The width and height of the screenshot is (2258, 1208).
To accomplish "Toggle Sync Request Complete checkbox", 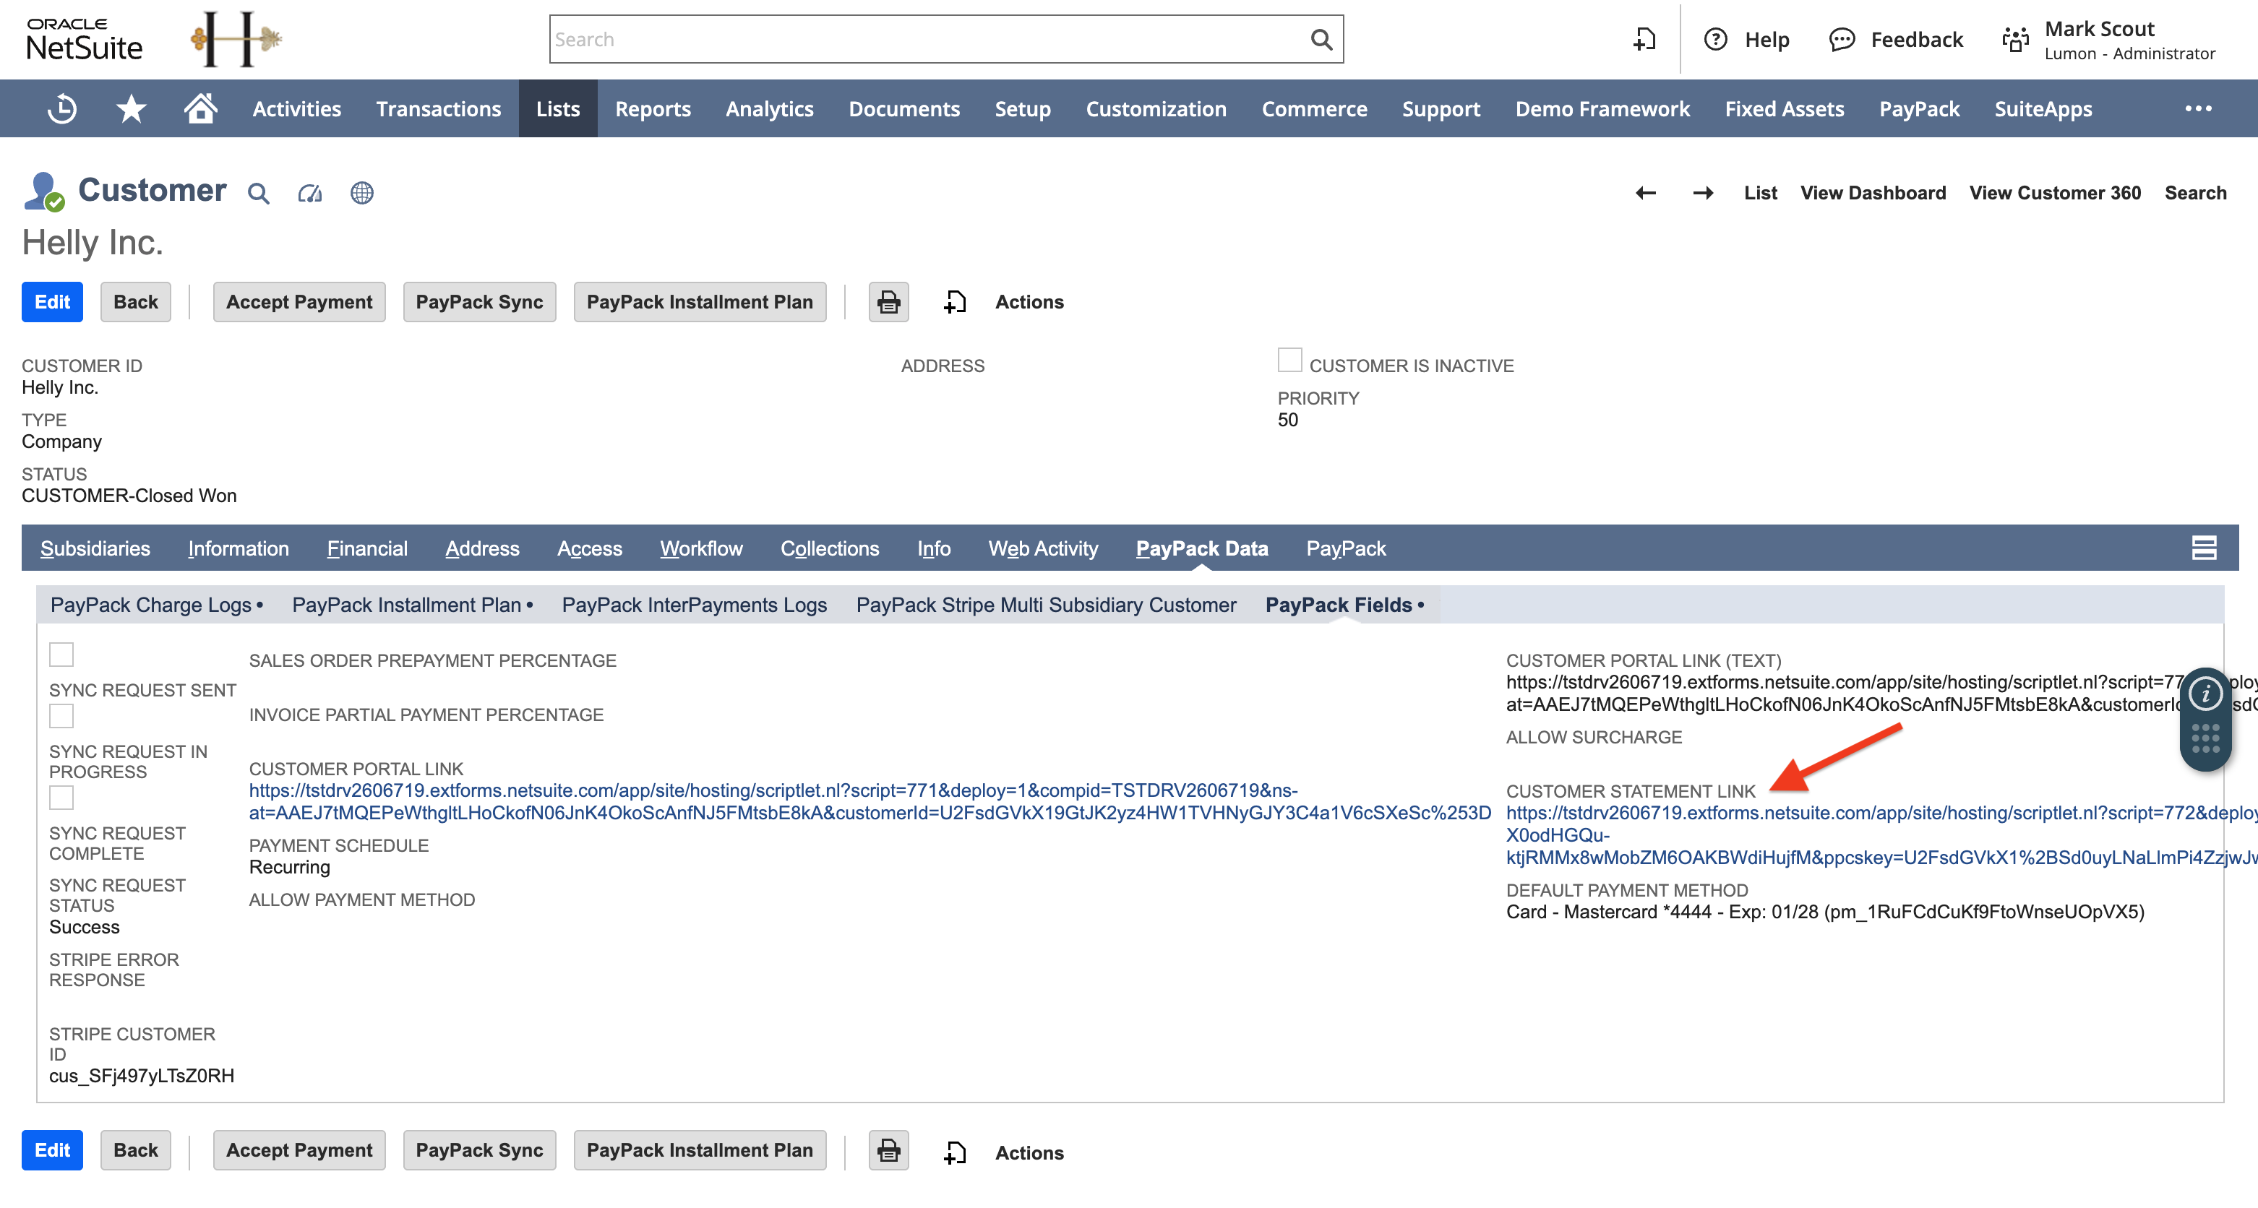I will (61, 797).
